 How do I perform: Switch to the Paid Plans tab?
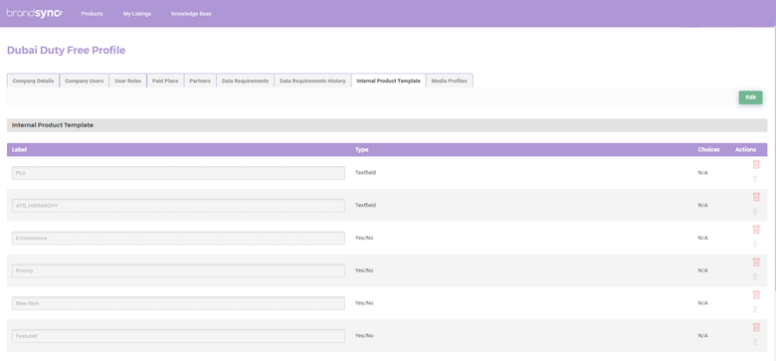coord(165,81)
